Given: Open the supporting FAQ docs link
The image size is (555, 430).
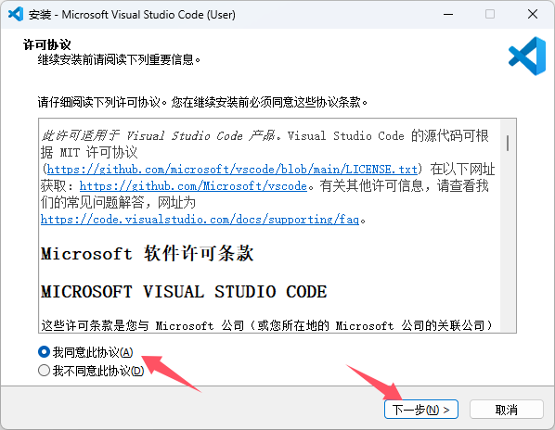Looking at the screenshot, I should (x=200, y=220).
